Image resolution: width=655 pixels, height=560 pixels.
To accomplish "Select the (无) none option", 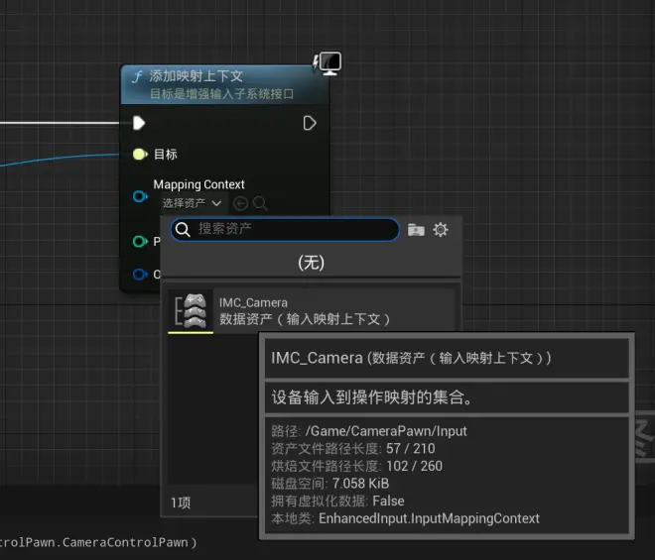I will [311, 263].
